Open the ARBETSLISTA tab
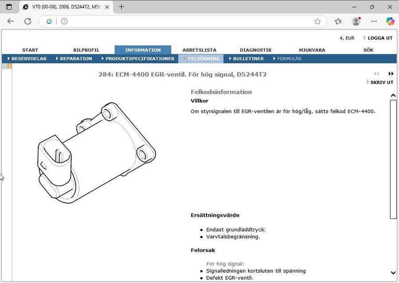This screenshot has width=399, height=283. pos(199,50)
